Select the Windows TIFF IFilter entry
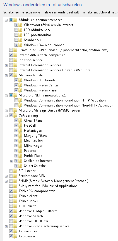Screen dimensions: 118x241 click(33, 221)
